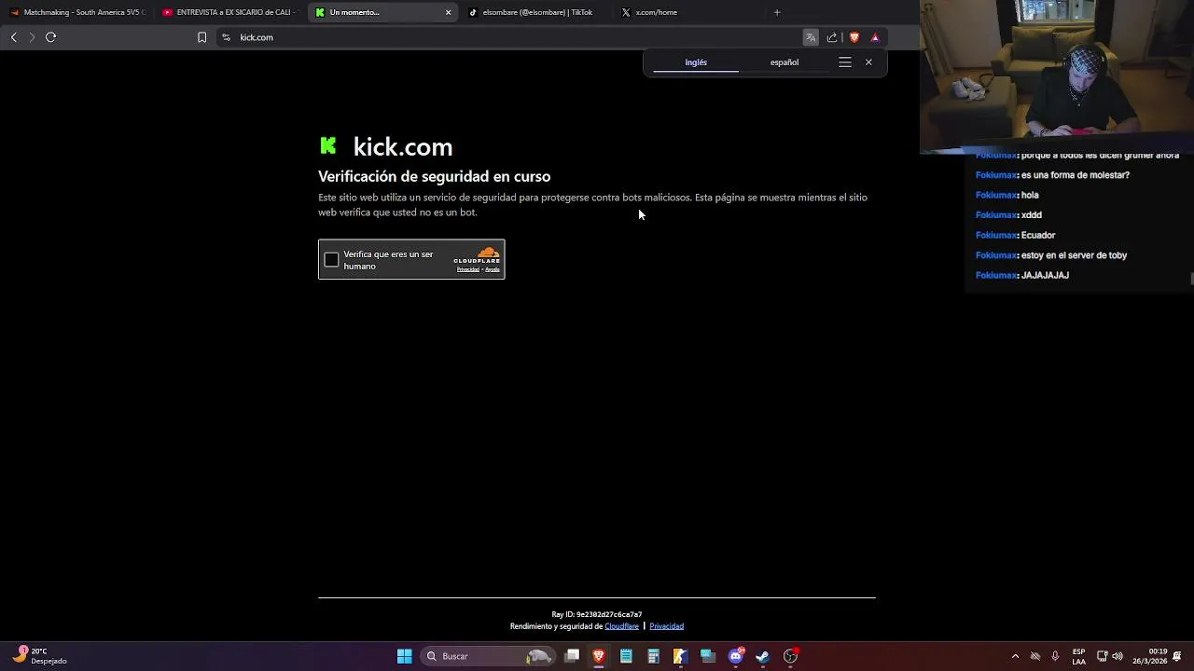Click the display and network tray icon
The image size is (1194, 671).
pos(1102,656)
